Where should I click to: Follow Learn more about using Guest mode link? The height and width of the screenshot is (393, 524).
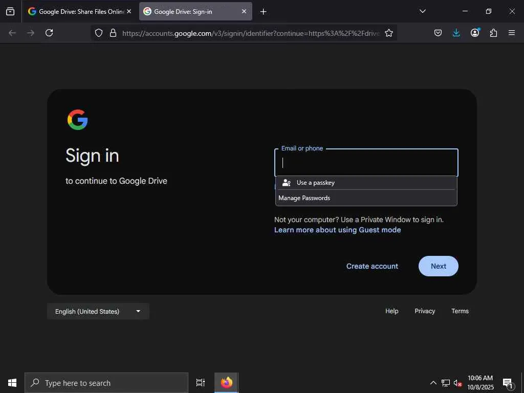tap(338, 230)
